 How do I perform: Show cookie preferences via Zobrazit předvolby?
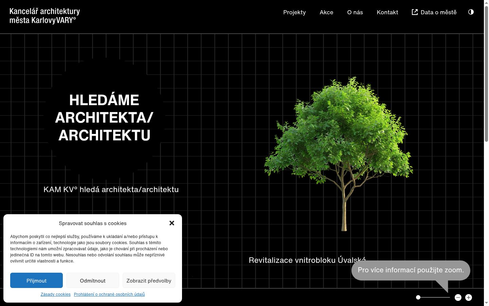coord(149,280)
